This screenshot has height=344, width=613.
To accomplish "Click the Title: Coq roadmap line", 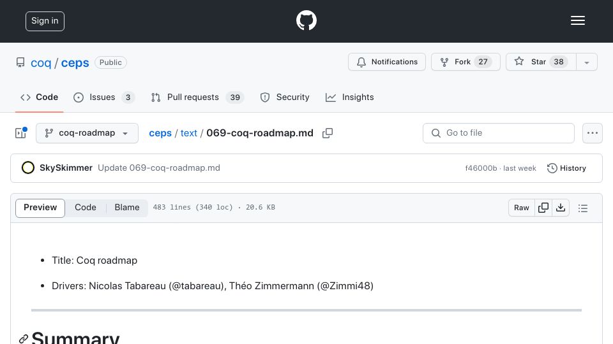I will click(x=95, y=261).
